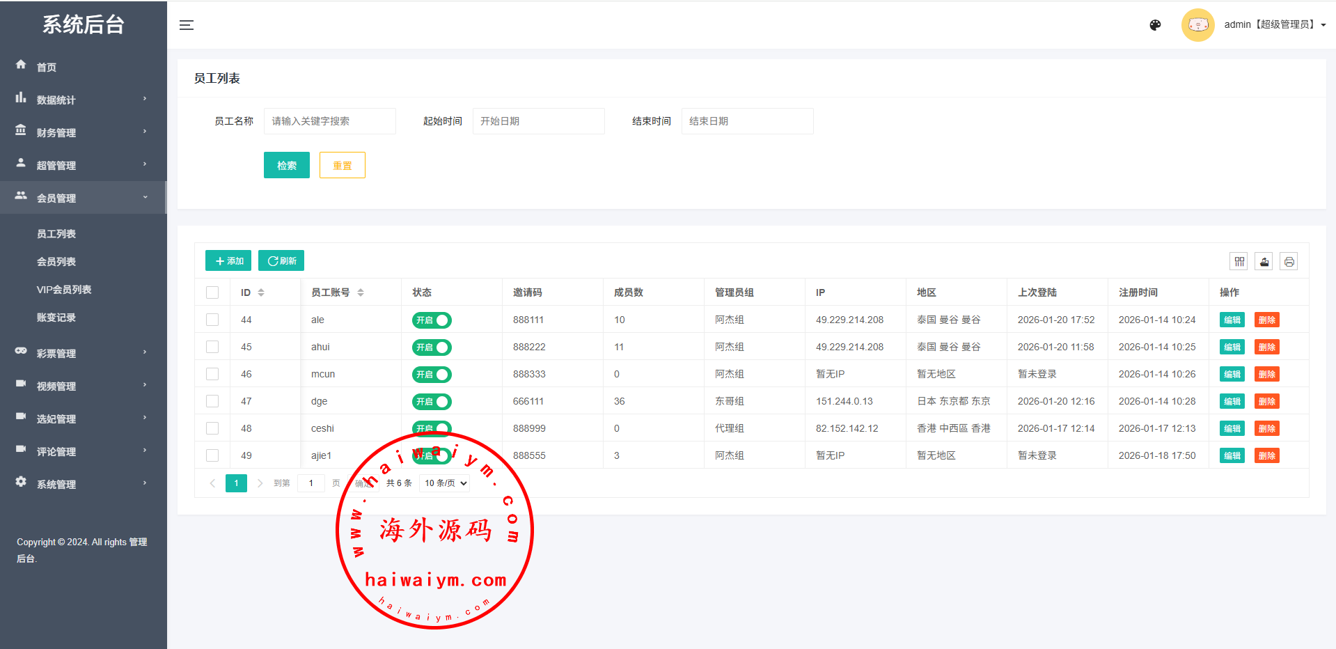This screenshot has height=649, width=1336.
Task: Click the 检索 search button
Action: pyautogui.click(x=286, y=165)
